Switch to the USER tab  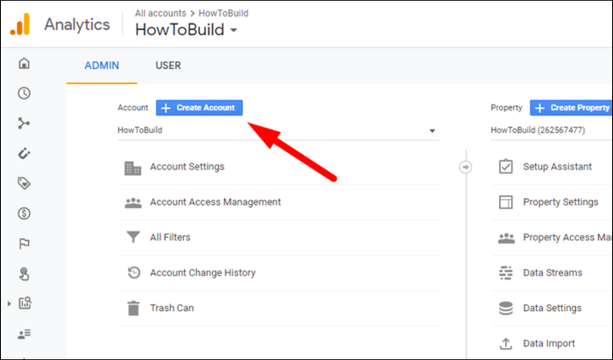pyautogui.click(x=168, y=66)
